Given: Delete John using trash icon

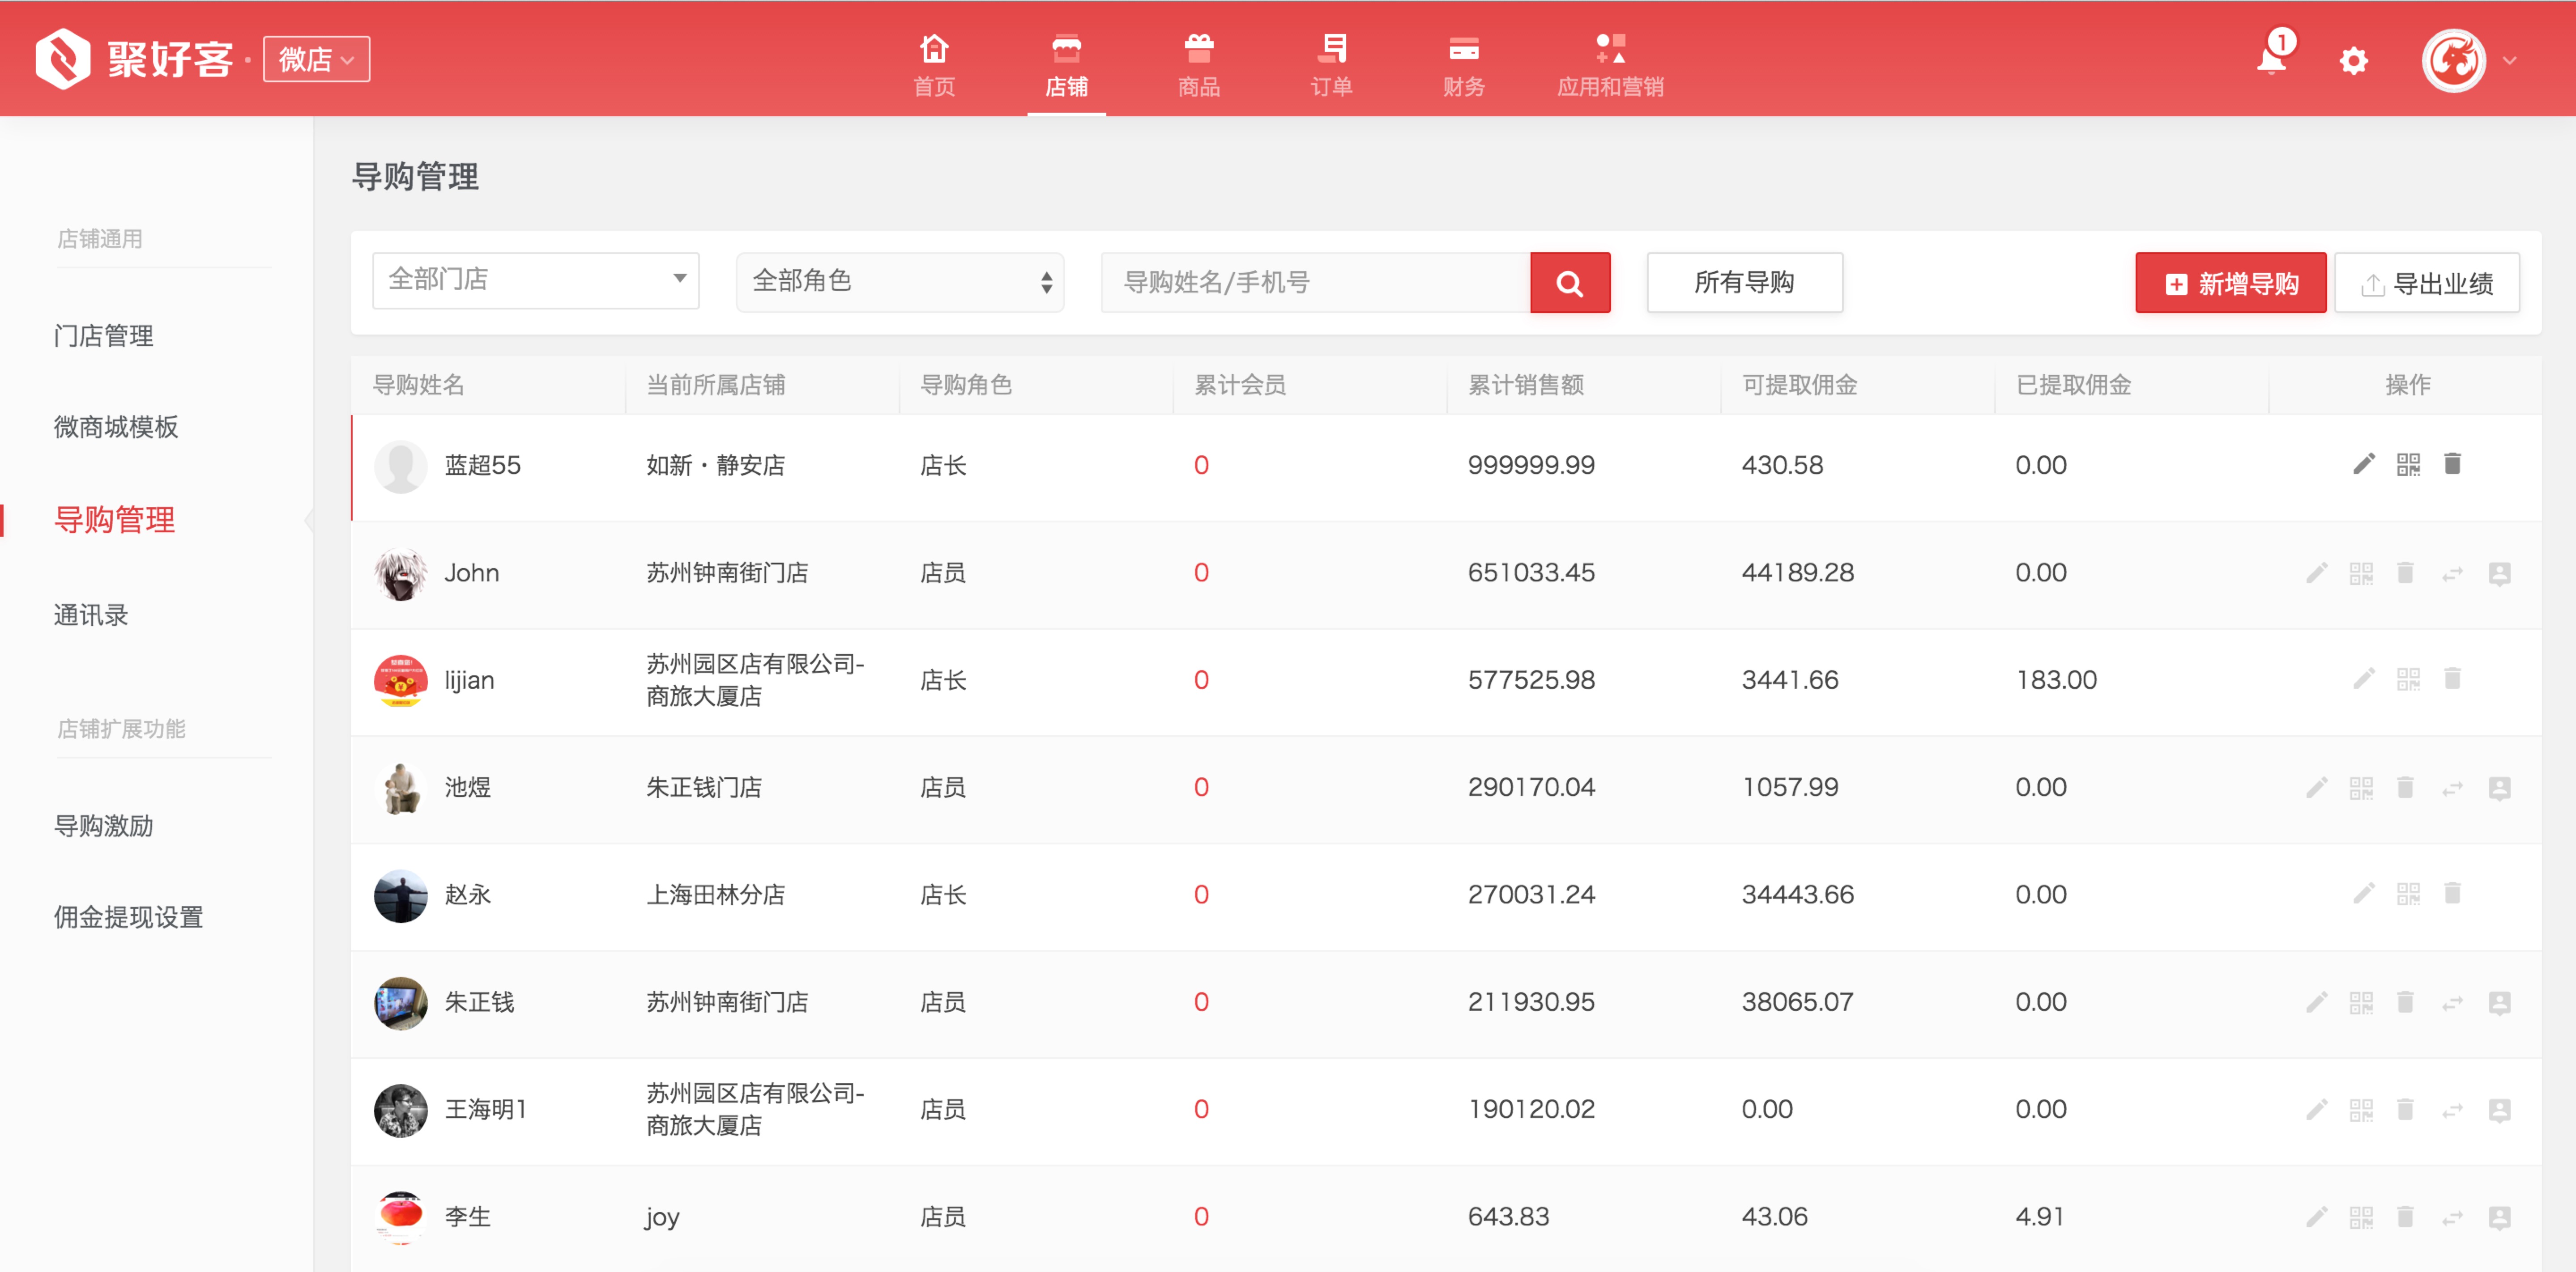Looking at the screenshot, I should pos(2405,572).
